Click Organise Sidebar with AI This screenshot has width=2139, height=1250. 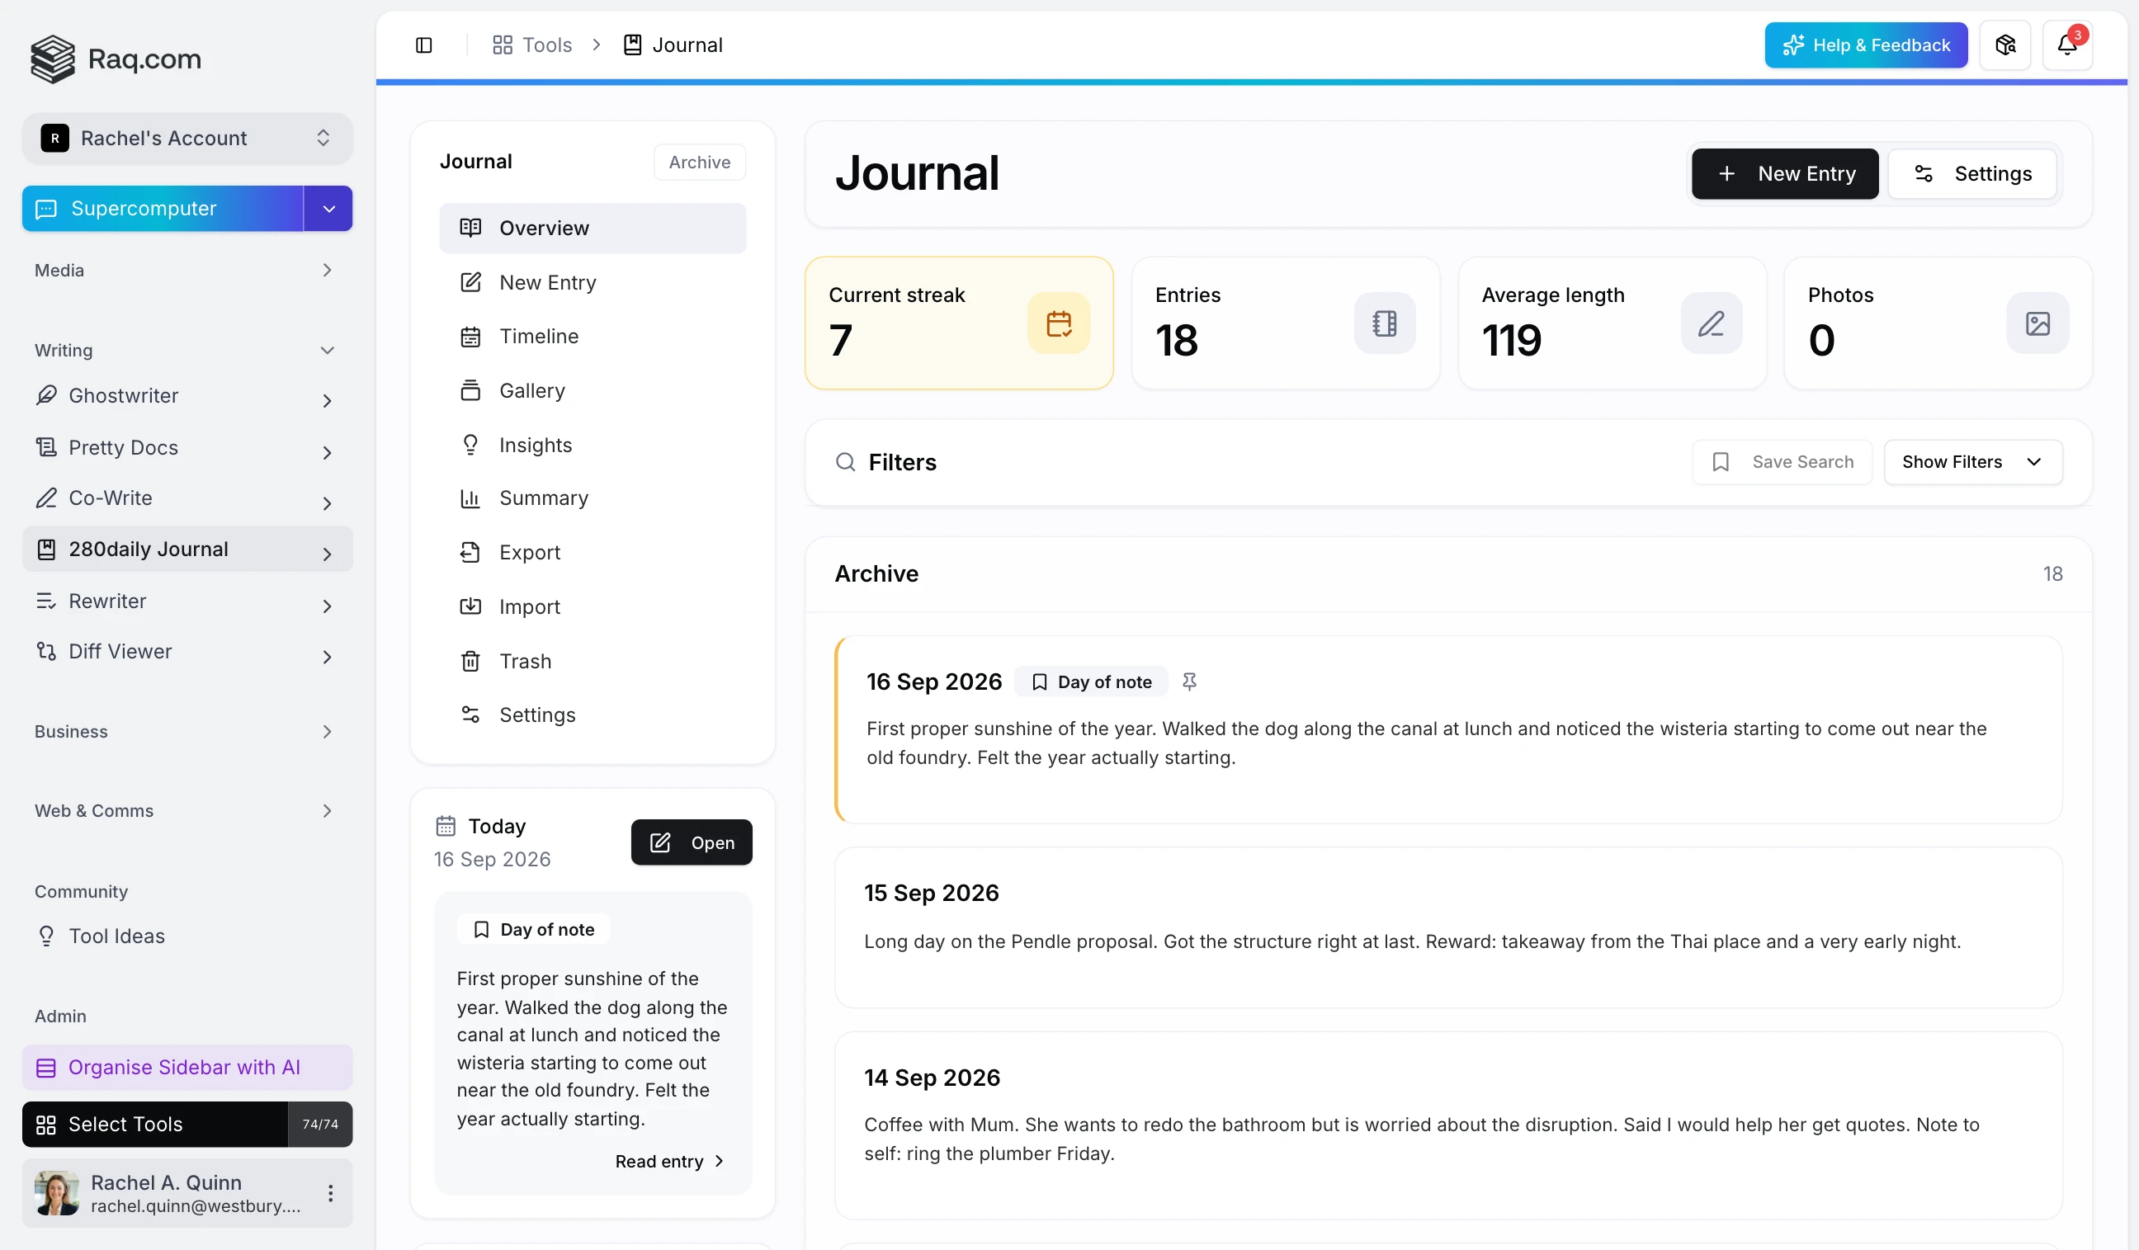point(187,1068)
